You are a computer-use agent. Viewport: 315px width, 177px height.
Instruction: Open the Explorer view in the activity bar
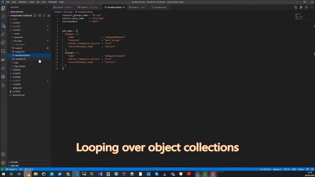pyautogui.click(x=3, y=8)
